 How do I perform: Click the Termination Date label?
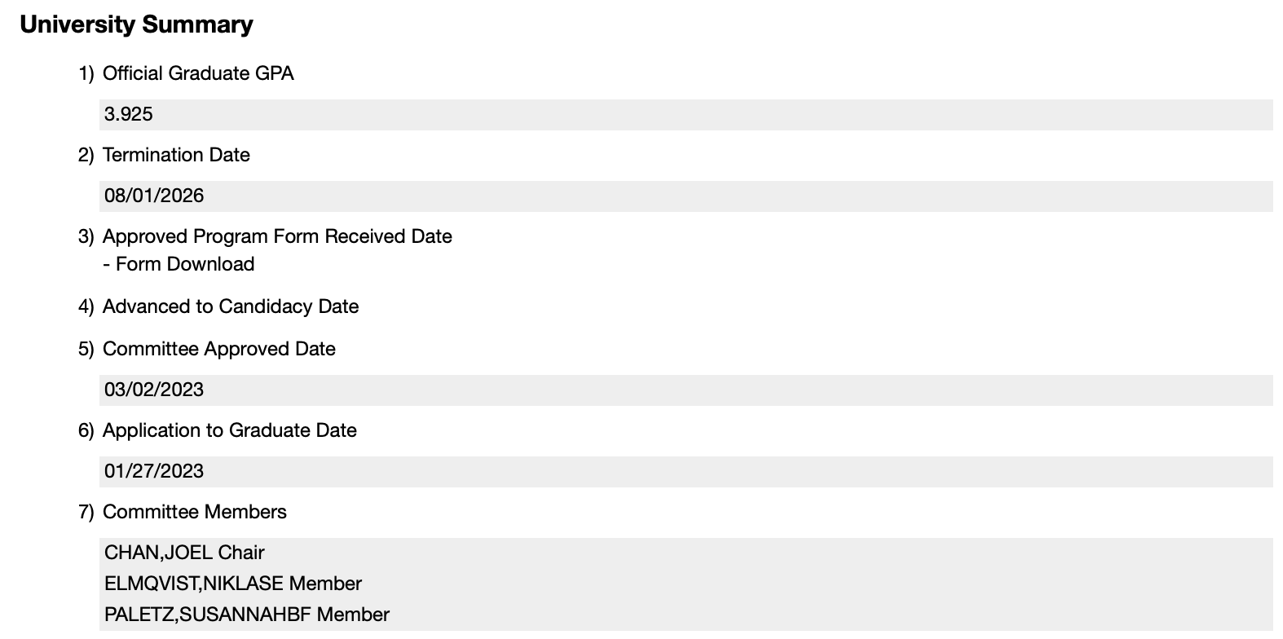pyautogui.click(x=176, y=155)
